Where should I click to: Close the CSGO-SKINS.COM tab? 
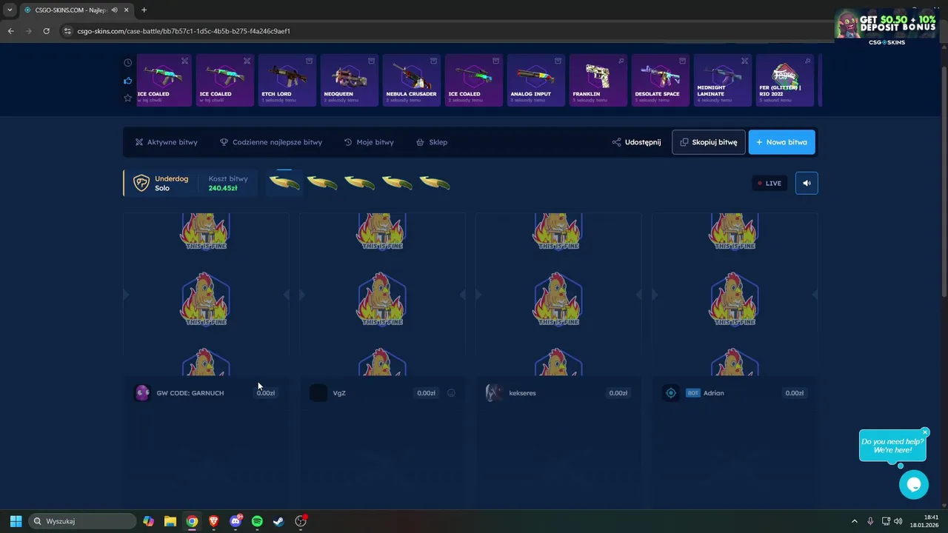[125, 10]
